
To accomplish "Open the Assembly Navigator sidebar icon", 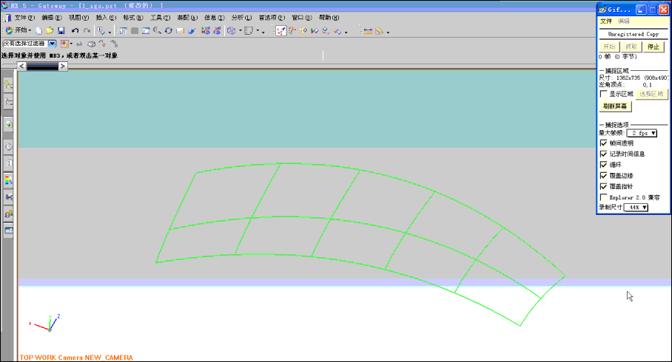I will click(8, 84).
